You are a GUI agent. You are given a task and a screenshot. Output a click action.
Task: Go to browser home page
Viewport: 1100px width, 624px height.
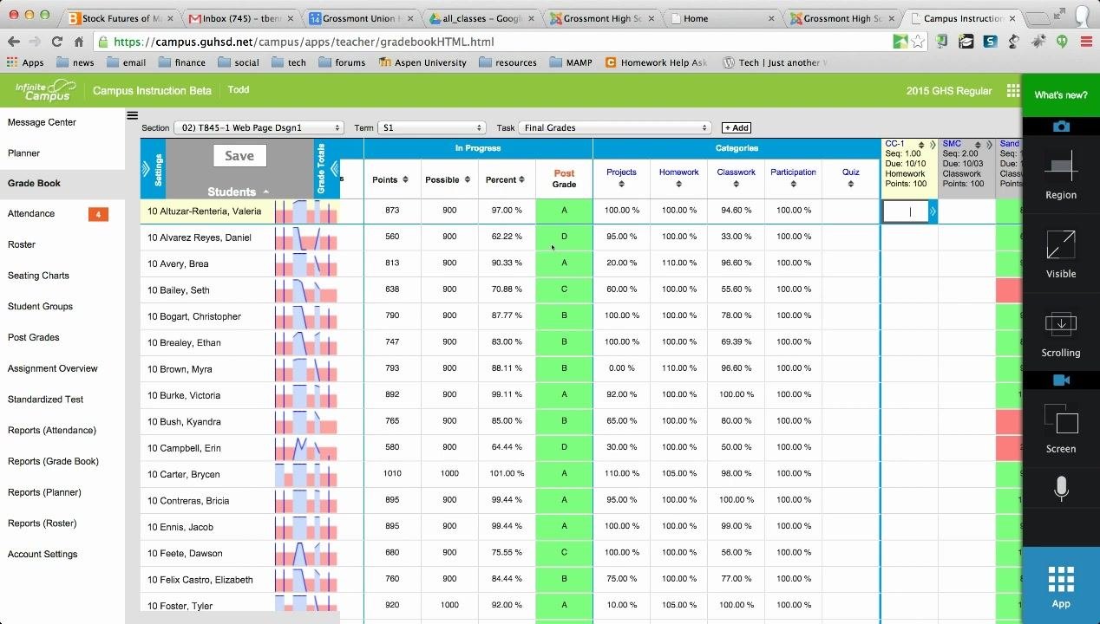[x=79, y=41]
